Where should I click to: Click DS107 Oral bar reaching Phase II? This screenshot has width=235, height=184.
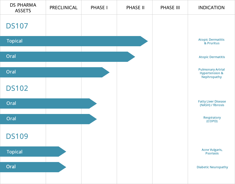pyautogui.click(x=66, y=57)
